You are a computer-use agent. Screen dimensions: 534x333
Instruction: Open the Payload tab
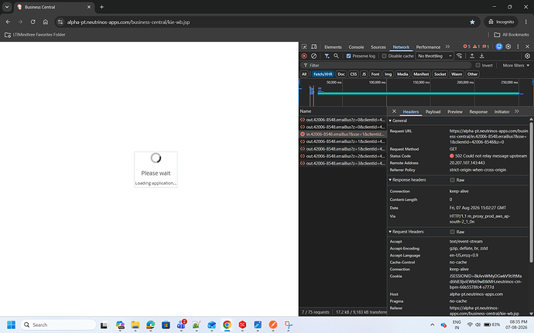(433, 111)
